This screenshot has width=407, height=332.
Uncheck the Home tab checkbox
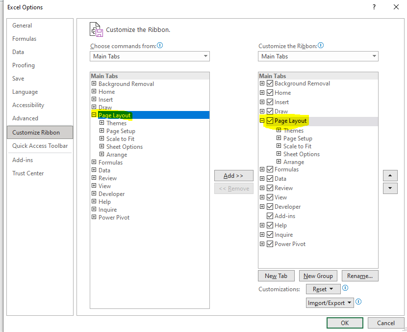(x=270, y=93)
